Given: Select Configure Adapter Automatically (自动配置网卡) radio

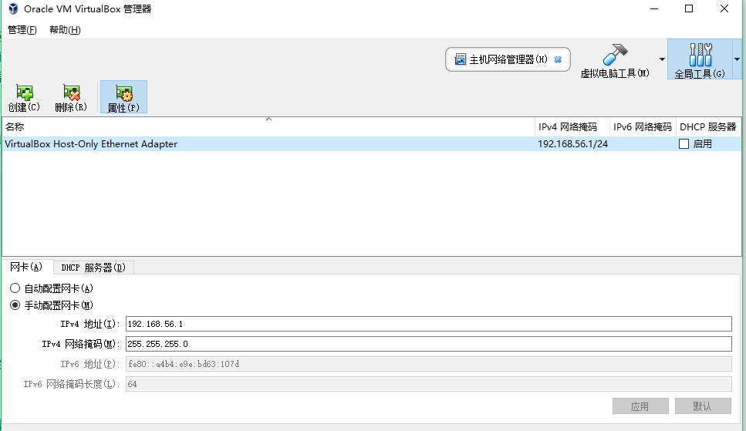Looking at the screenshot, I should point(15,288).
